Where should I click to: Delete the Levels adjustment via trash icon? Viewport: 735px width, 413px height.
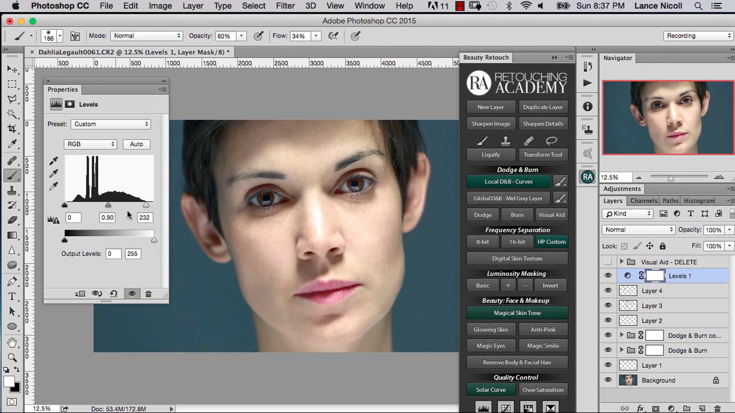148,294
